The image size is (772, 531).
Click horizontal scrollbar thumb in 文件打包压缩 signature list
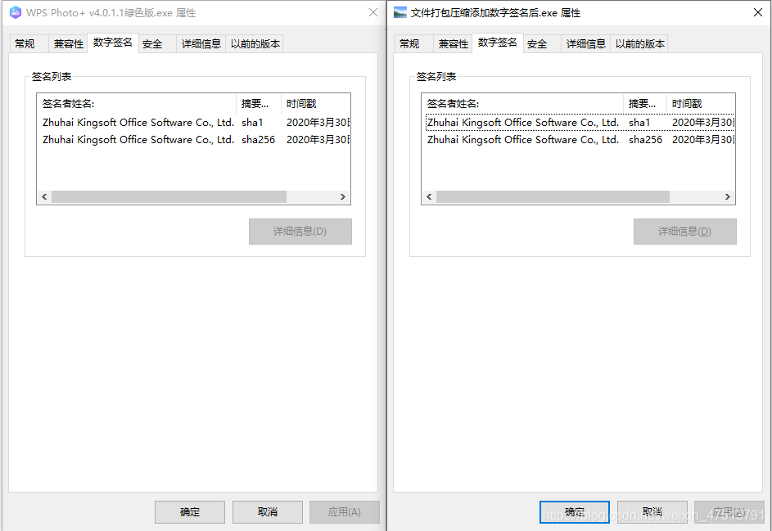(x=553, y=197)
